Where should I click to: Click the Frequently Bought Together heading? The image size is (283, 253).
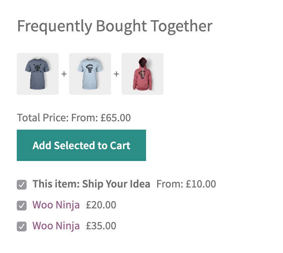pyautogui.click(x=115, y=25)
